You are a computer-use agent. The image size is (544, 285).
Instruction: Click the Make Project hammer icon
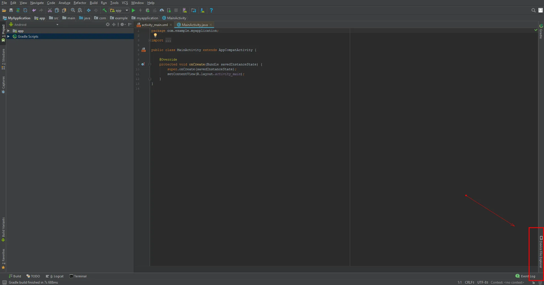[105, 10]
